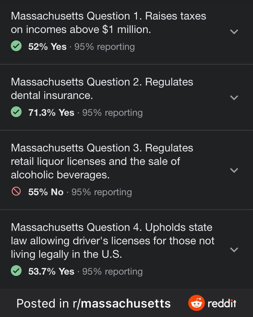The image size is (253, 317).
Task: Select Question 2 title about dental insurance
Action: [x=102, y=89]
